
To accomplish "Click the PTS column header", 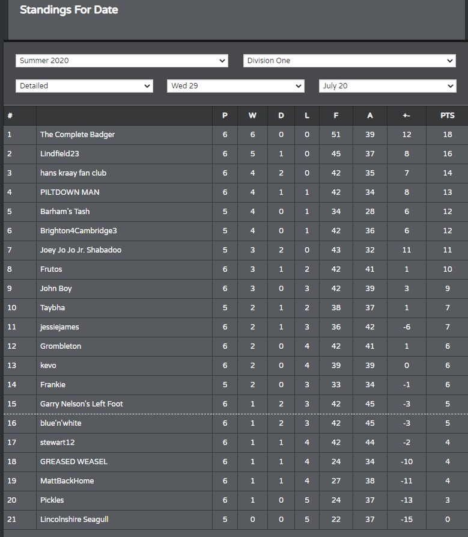I will pos(447,115).
